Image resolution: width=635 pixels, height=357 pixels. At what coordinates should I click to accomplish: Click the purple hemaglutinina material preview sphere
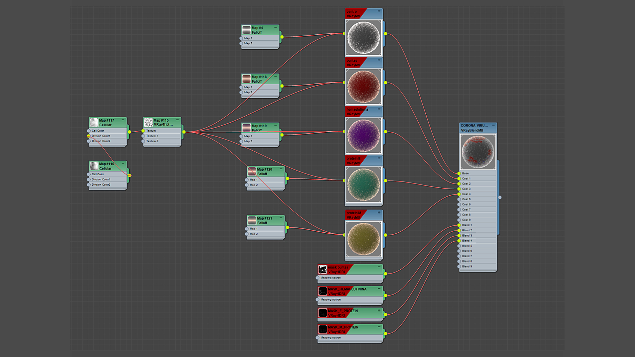click(x=363, y=136)
